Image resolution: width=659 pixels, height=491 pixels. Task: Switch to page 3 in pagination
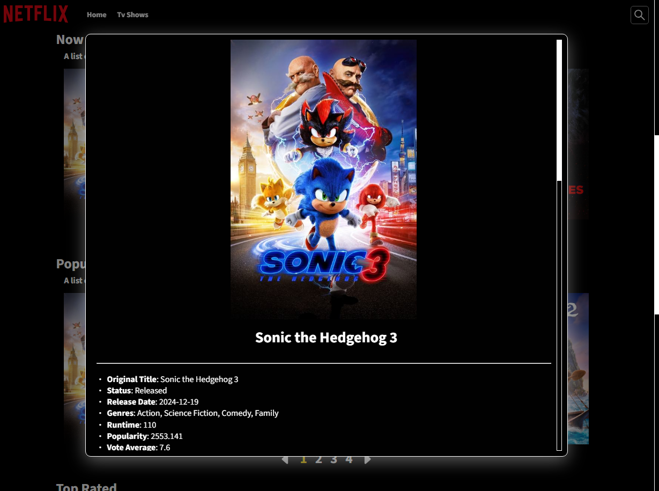click(334, 460)
